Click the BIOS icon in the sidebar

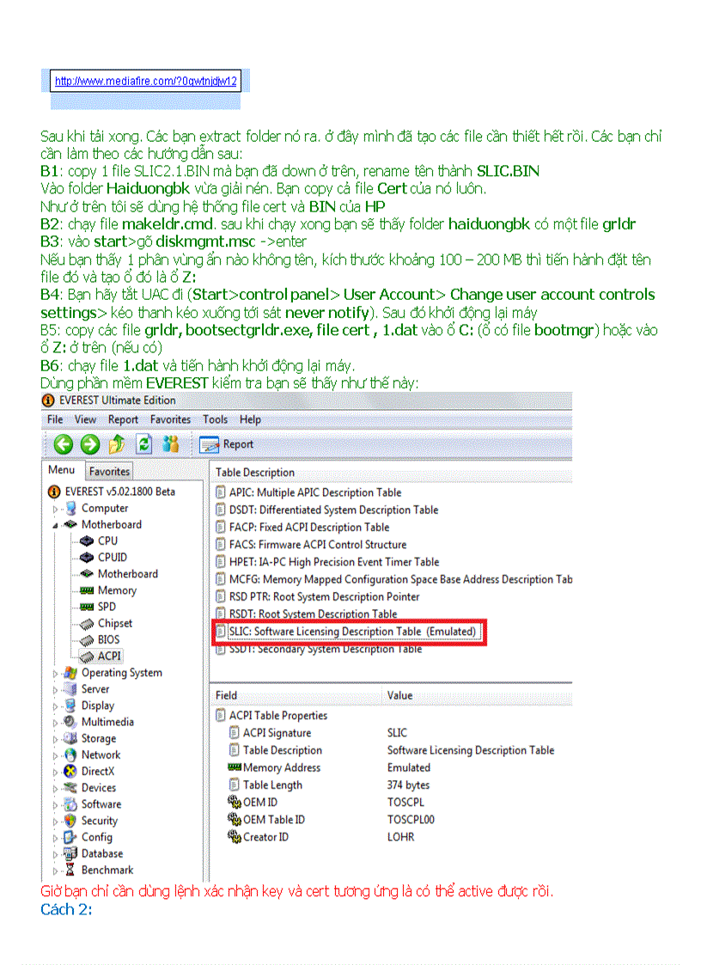pos(88,639)
